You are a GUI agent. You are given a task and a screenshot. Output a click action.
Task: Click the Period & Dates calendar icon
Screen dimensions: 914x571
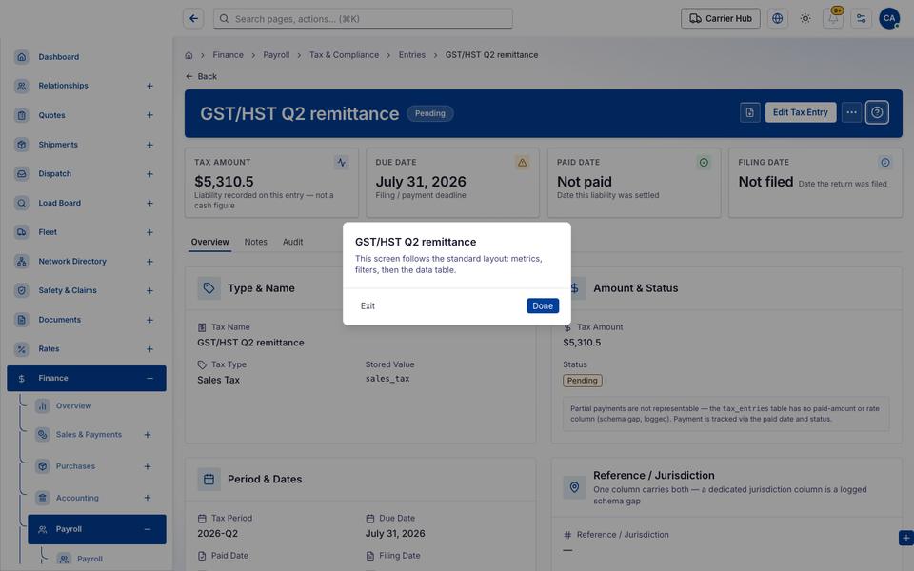pyautogui.click(x=209, y=480)
